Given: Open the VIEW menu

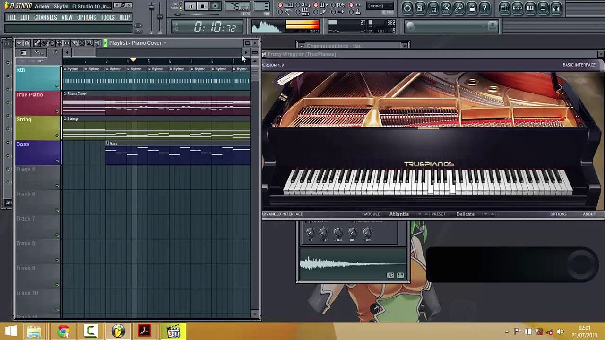Looking at the screenshot, I should [x=67, y=17].
